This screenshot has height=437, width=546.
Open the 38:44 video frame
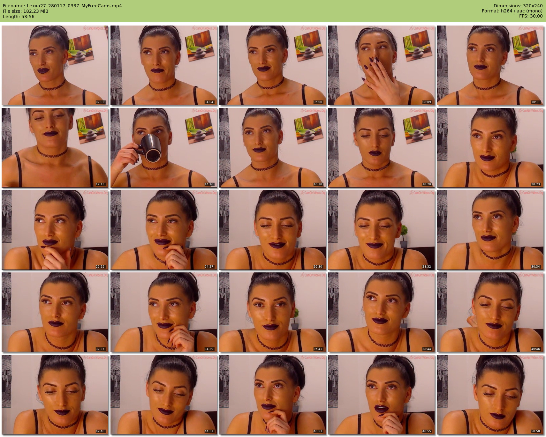[382, 312]
